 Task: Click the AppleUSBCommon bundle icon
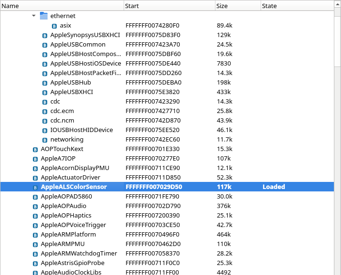[x=45, y=45]
